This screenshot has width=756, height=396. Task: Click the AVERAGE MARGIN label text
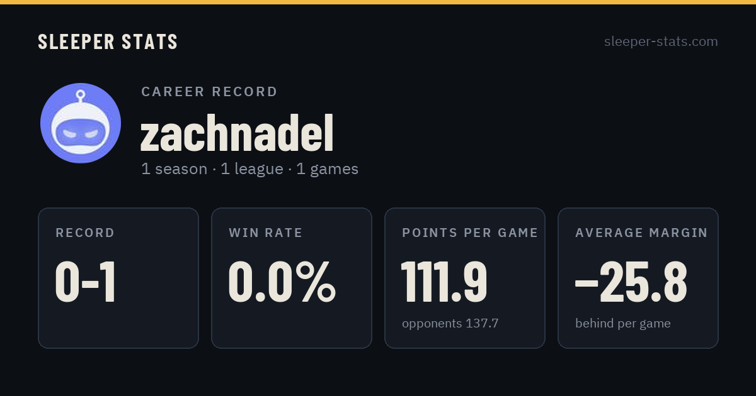641,233
